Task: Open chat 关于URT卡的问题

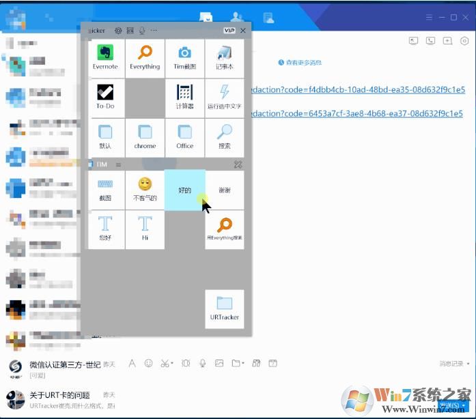Action: [61, 400]
